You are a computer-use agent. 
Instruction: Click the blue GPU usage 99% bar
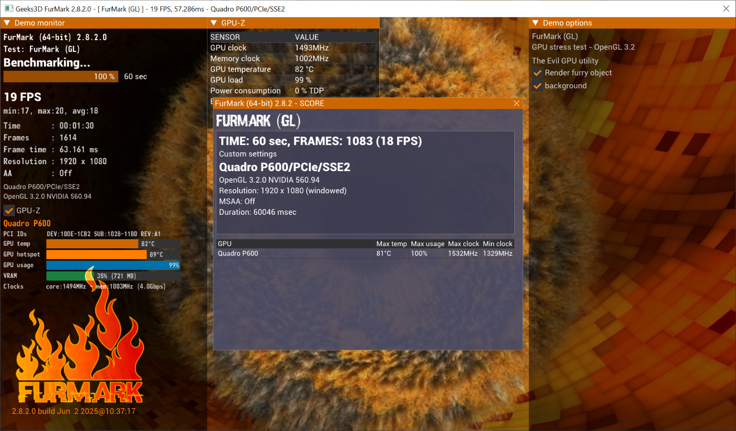pyautogui.click(x=113, y=265)
